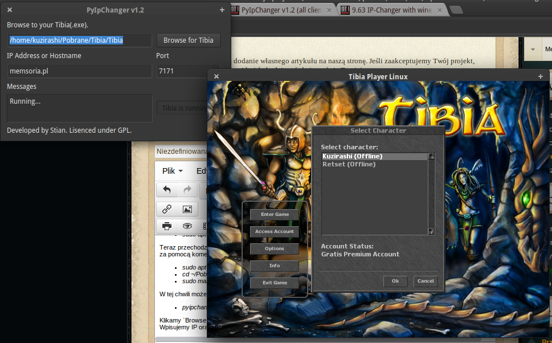The height and width of the screenshot is (343, 552).
Task: Switch to 9.63 IP-Changer with wine tab
Action: pyautogui.click(x=391, y=10)
